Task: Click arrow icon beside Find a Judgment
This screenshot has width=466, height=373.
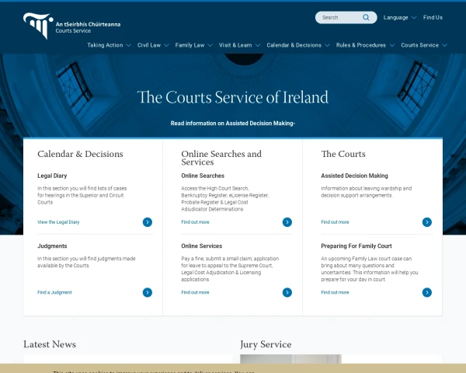Action: pyautogui.click(x=148, y=292)
